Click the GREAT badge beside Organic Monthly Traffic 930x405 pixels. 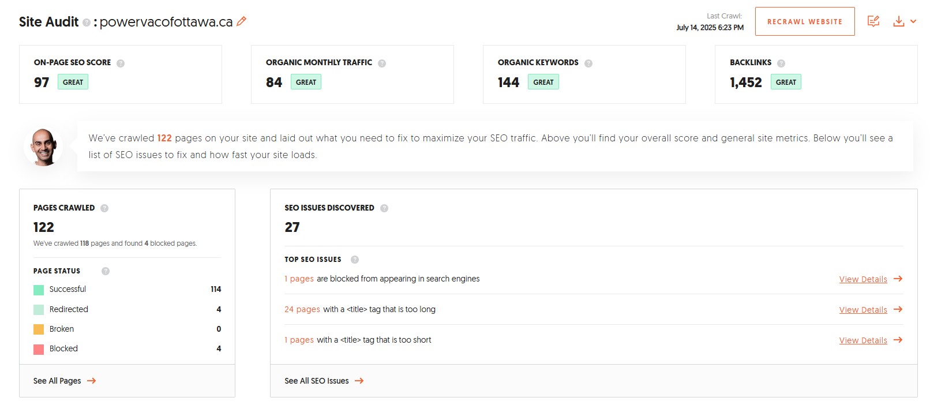click(306, 82)
